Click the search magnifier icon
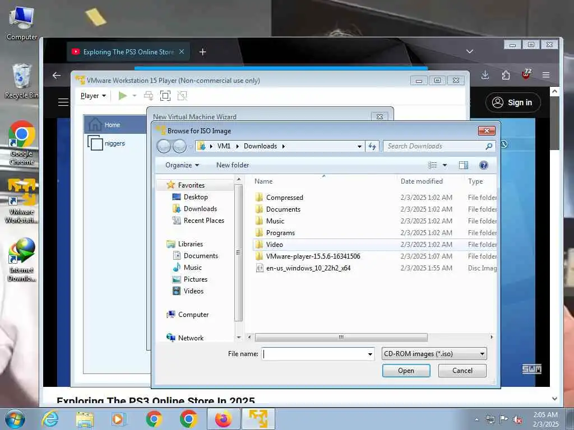 489,146
